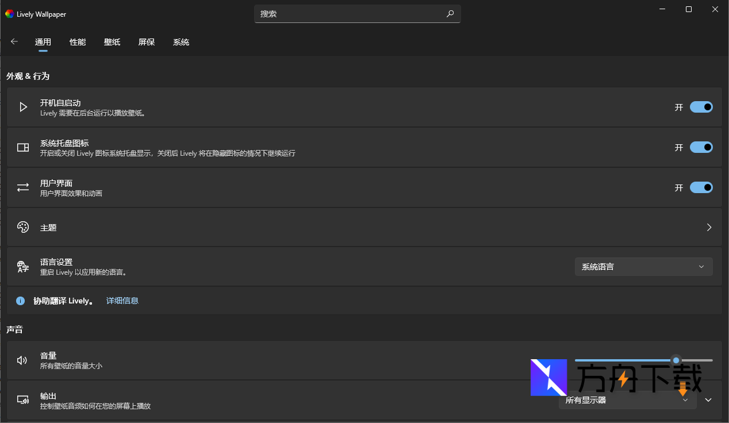The image size is (729, 423).
Task: Open the 壁纸 tab
Action: [112, 42]
